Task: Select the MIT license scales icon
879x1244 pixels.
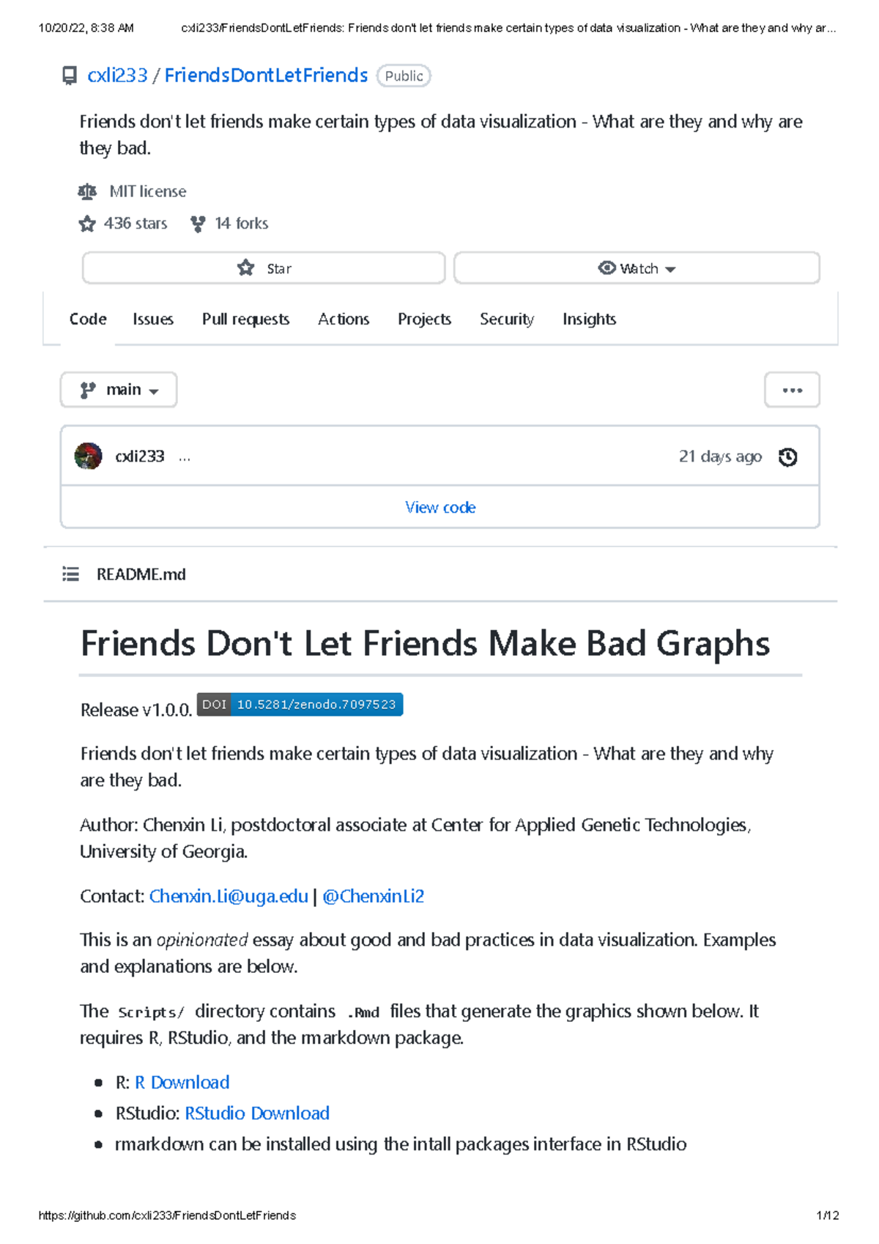Action: (x=87, y=191)
